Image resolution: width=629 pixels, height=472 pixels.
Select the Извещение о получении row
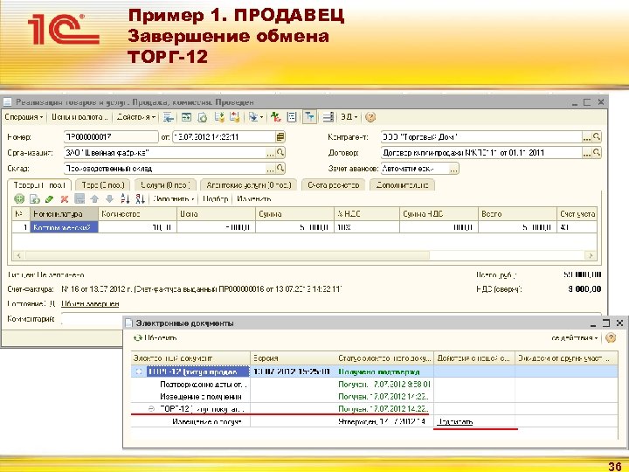tap(374, 397)
